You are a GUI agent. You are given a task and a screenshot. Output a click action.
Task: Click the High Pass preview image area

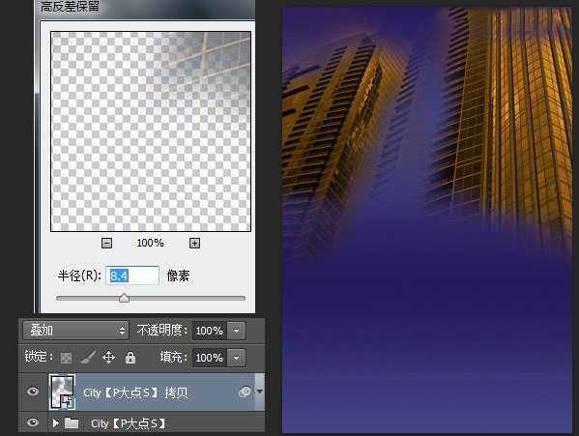tap(151, 131)
